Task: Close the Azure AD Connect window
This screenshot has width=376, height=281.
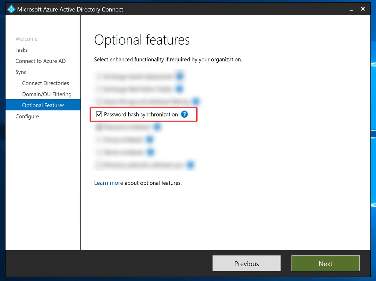Action: pos(363,9)
